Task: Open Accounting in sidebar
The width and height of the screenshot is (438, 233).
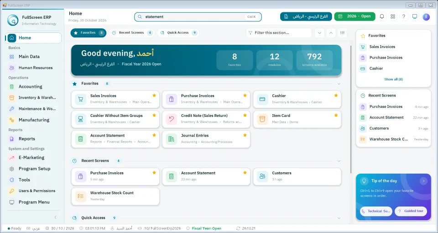Action: coord(33,87)
